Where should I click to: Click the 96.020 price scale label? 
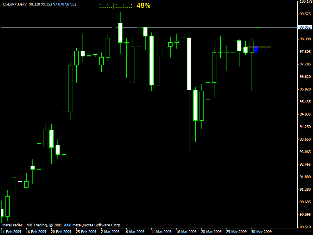coord(305,89)
